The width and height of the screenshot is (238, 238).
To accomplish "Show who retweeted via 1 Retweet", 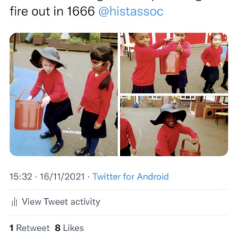I will 30,228.
